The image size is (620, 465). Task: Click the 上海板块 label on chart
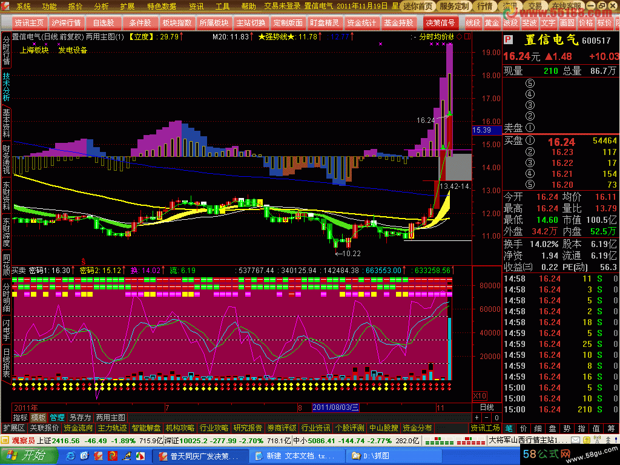point(35,50)
